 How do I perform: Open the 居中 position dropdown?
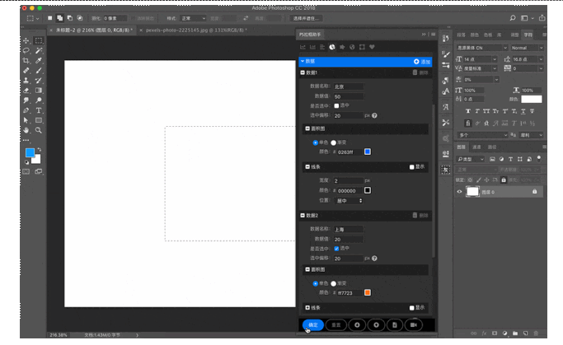pyautogui.click(x=349, y=201)
